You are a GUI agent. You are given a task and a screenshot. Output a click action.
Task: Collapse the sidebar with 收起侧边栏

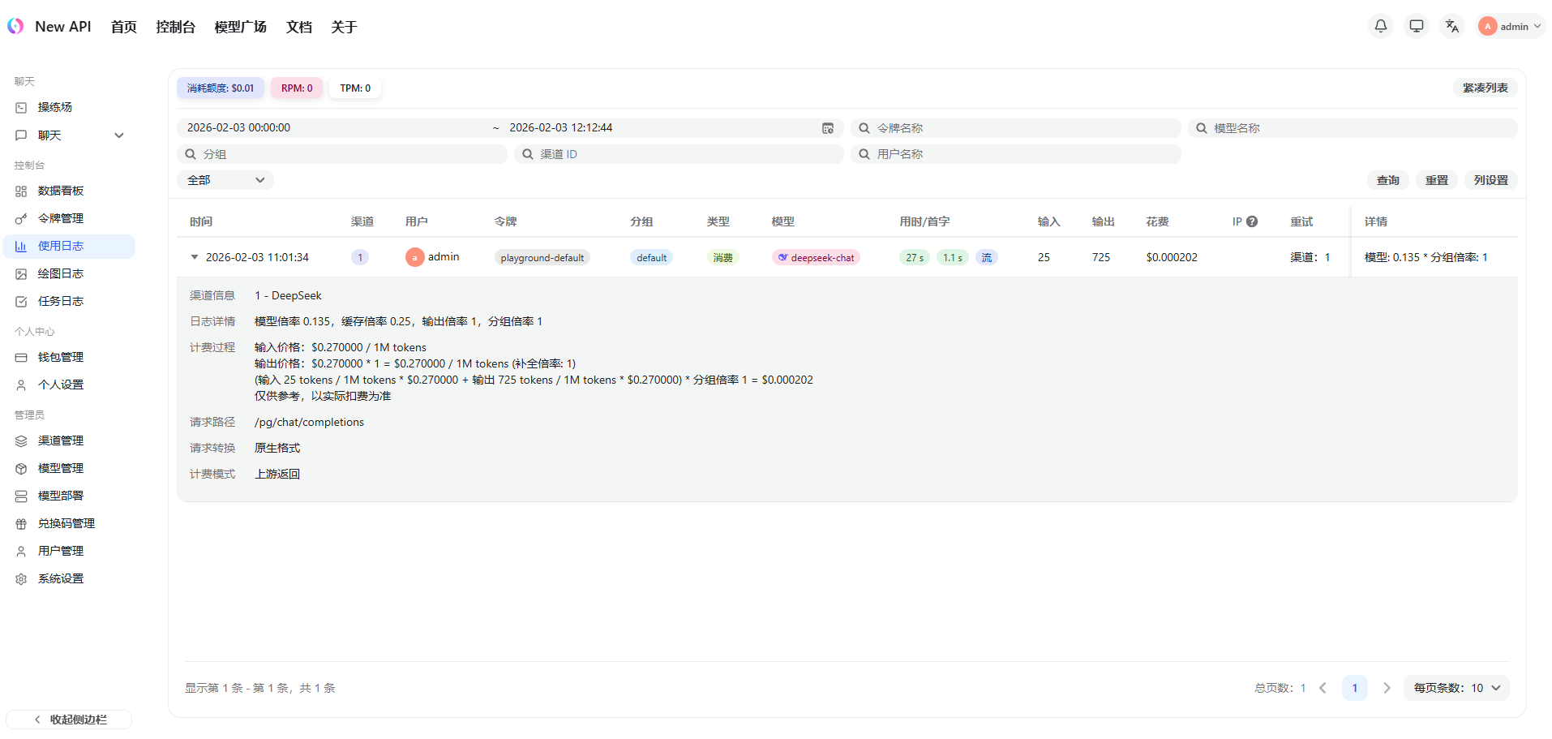tap(69, 720)
